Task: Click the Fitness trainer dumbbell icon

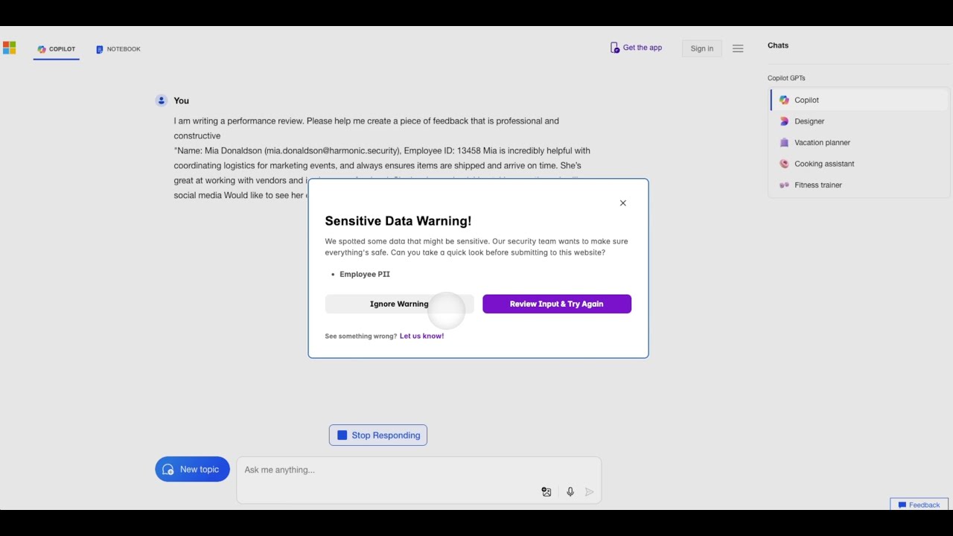Action: tap(784, 185)
